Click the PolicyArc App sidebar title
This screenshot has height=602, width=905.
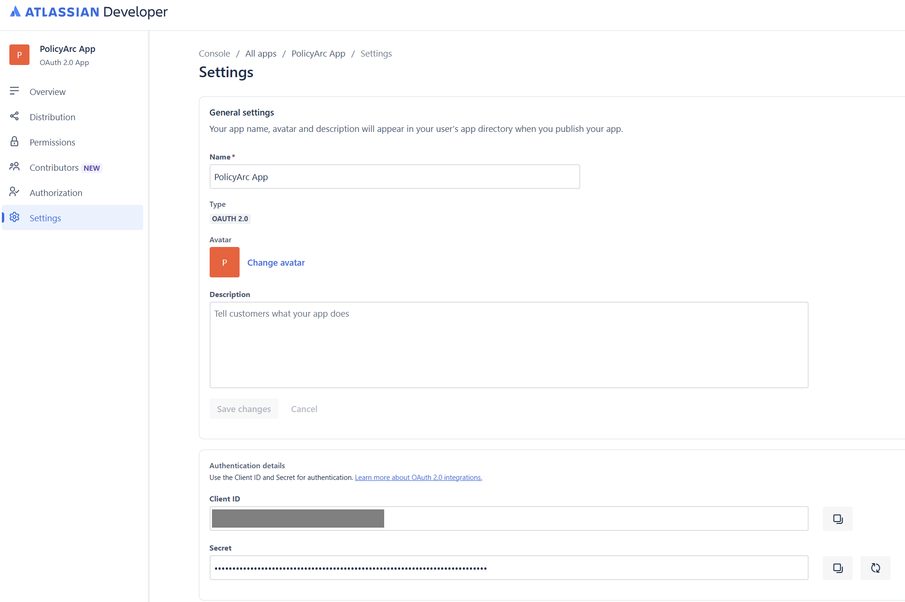67,49
